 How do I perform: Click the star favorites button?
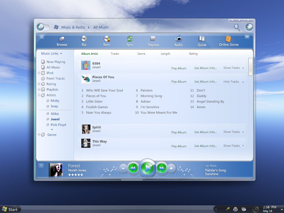(x=249, y=27)
